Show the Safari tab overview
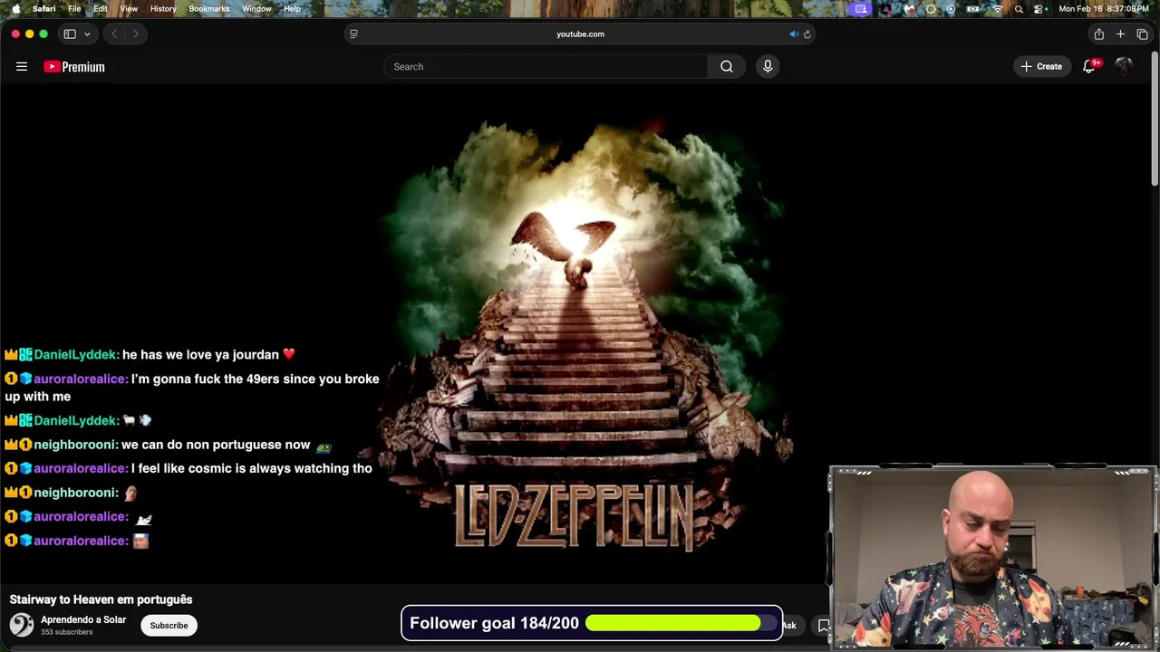Viewport: 1160px width, 652px height. pyautogui.click(x=1142, y=34)
